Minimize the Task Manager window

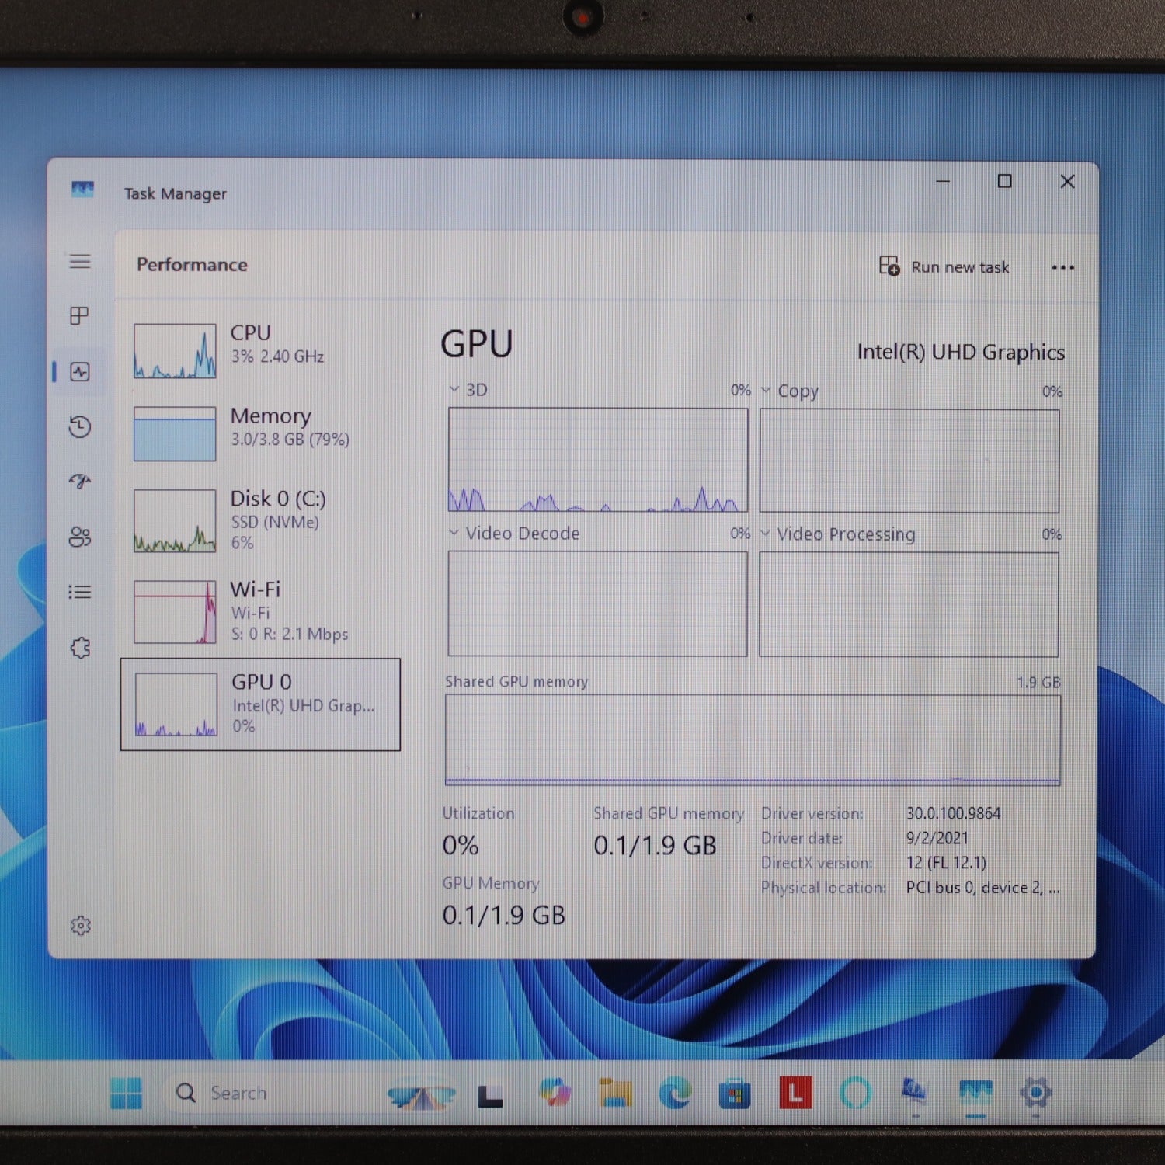[943, 181]
